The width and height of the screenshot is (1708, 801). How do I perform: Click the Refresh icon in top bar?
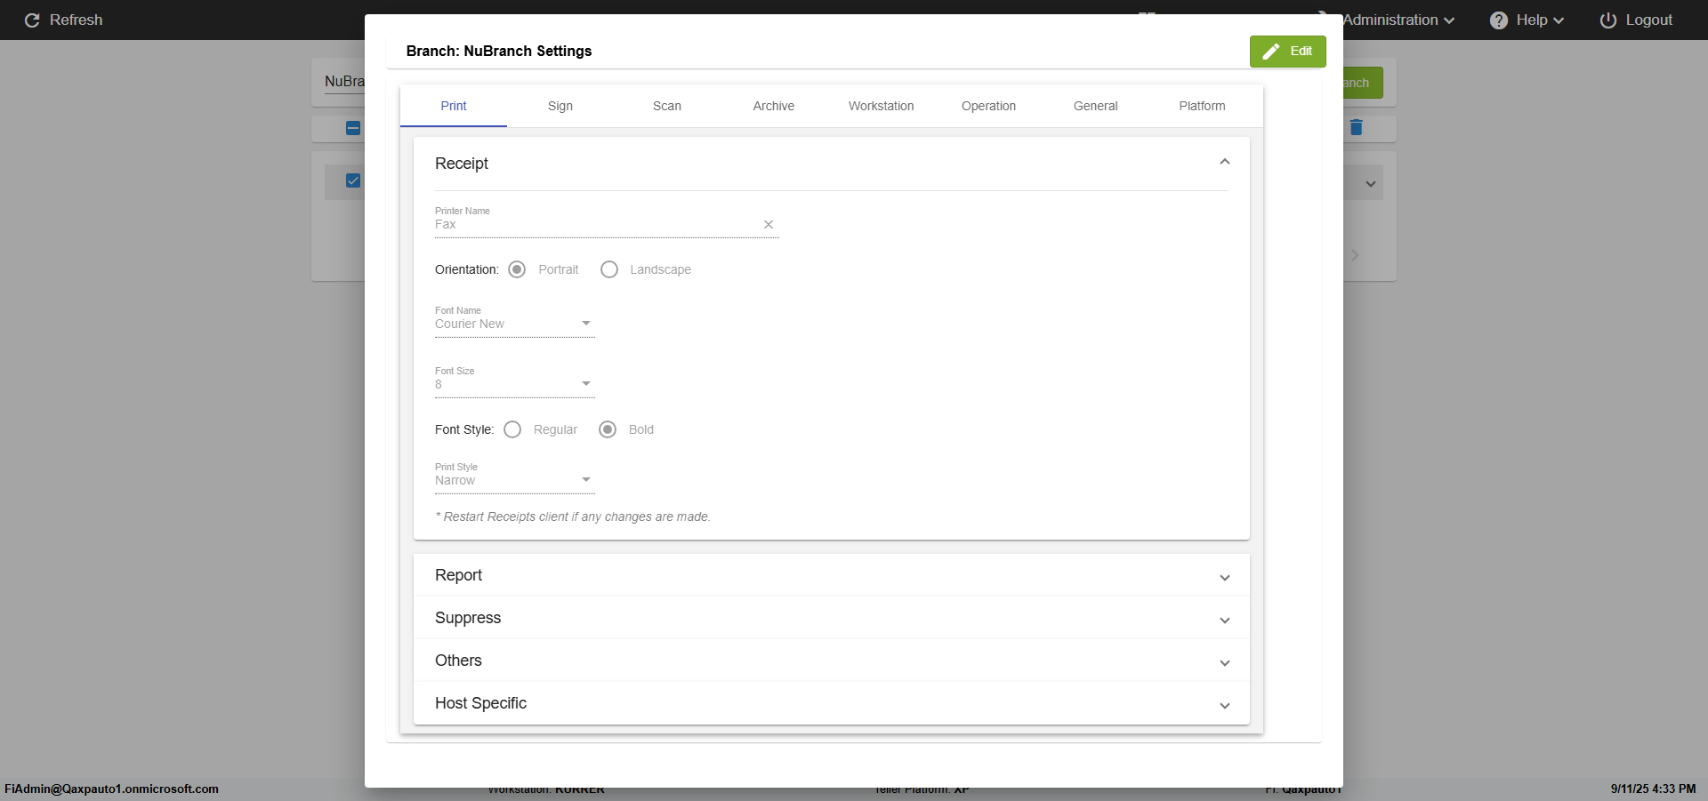pos(32,20)
